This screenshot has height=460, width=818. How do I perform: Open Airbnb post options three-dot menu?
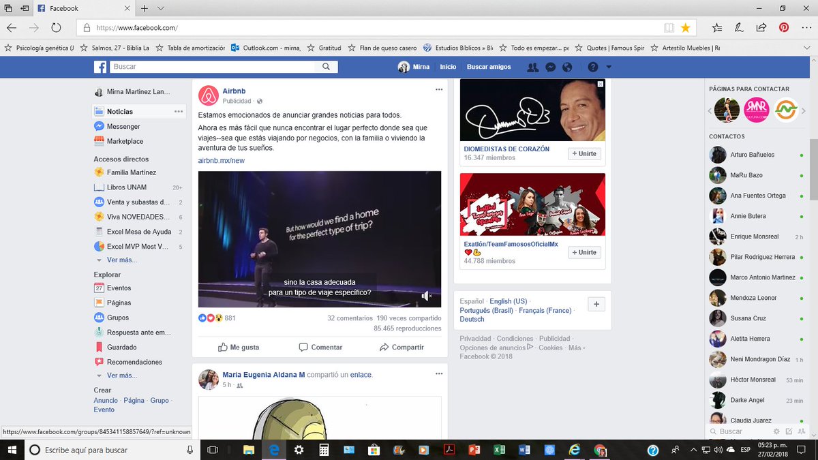point(440,90)
